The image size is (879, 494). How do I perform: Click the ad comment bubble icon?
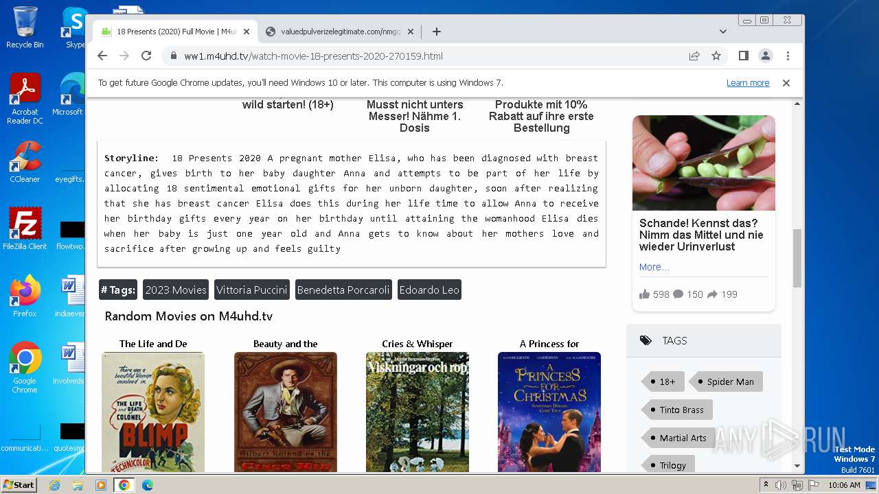tap(678, 294)
